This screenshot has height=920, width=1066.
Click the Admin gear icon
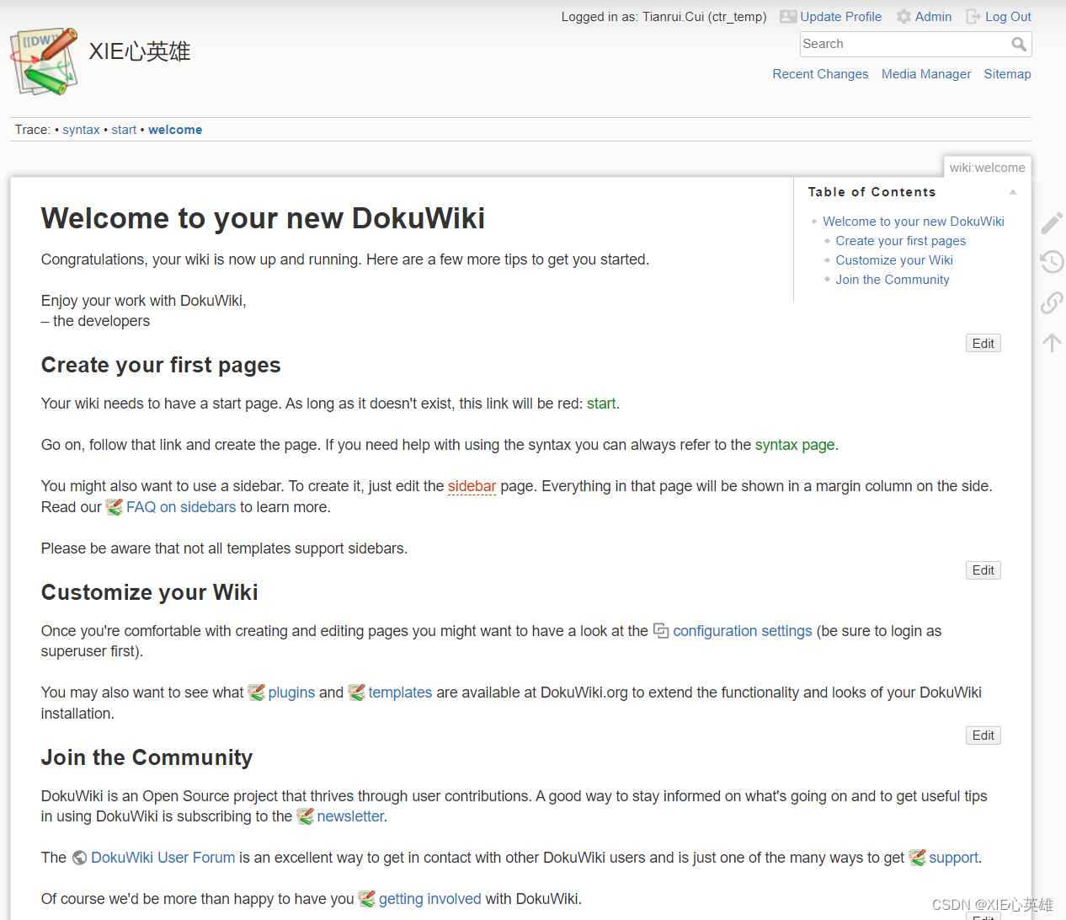[x=903, y=17]
